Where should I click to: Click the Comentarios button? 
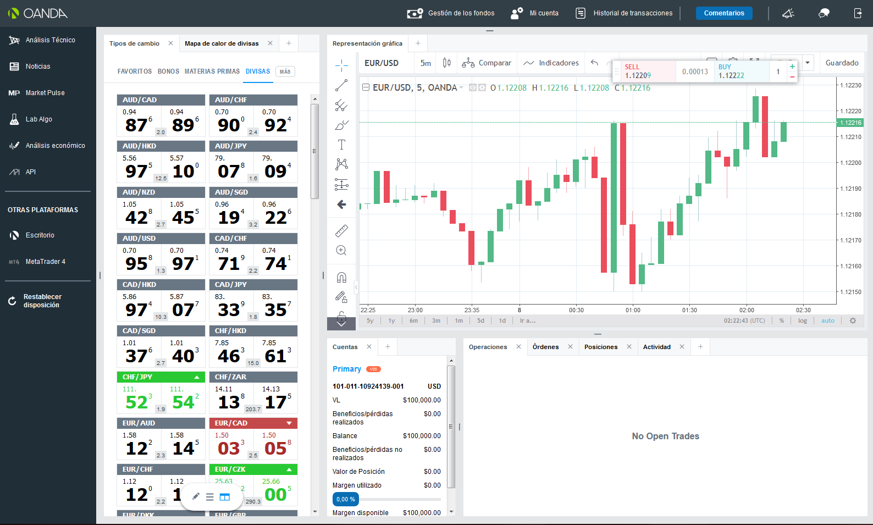coord(724,13)
